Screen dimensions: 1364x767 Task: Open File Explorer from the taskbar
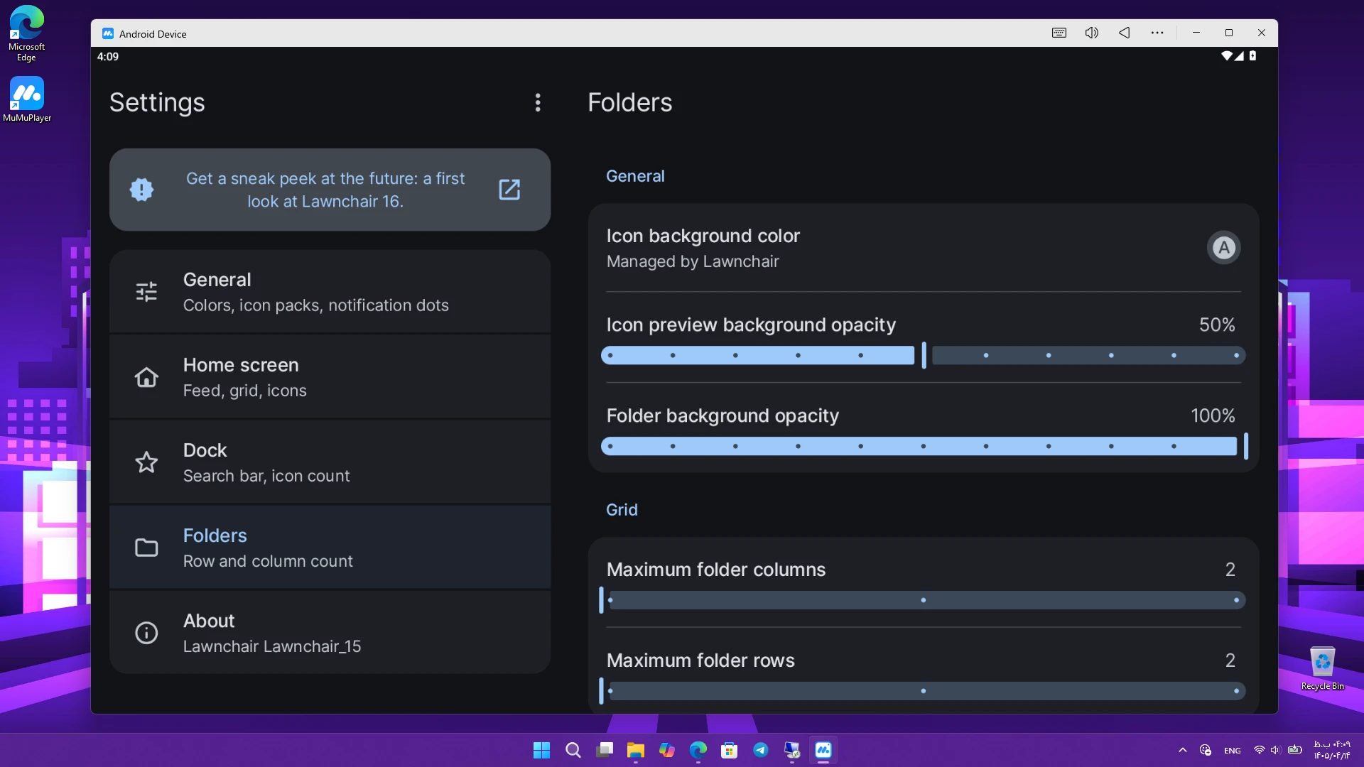point(635,750)
